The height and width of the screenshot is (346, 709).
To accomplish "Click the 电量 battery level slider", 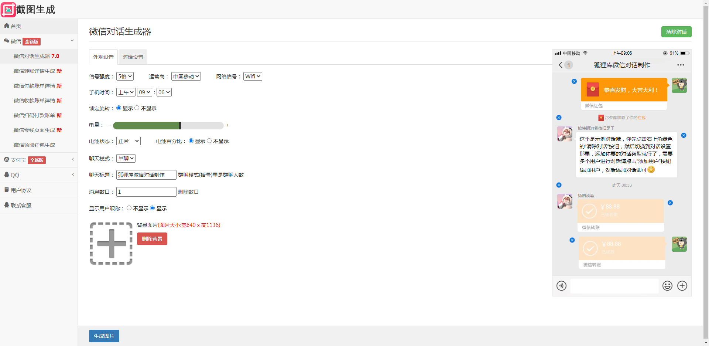I will point(168,126).
